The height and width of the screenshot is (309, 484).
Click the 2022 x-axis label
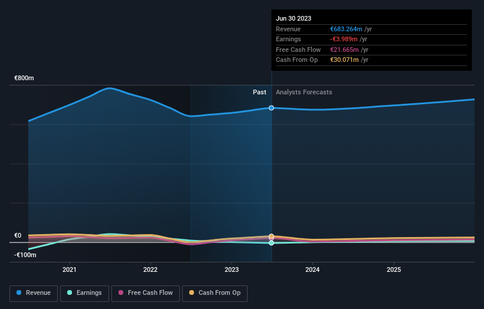click(x=150, y=269)
